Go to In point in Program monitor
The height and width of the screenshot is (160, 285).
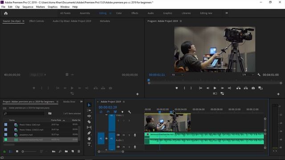[200, 88]
